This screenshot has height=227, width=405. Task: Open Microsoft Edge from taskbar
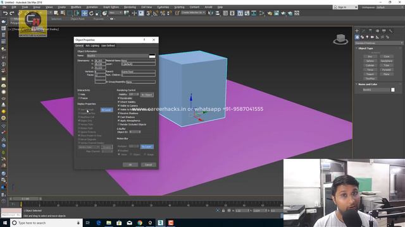tap(99, 223)
